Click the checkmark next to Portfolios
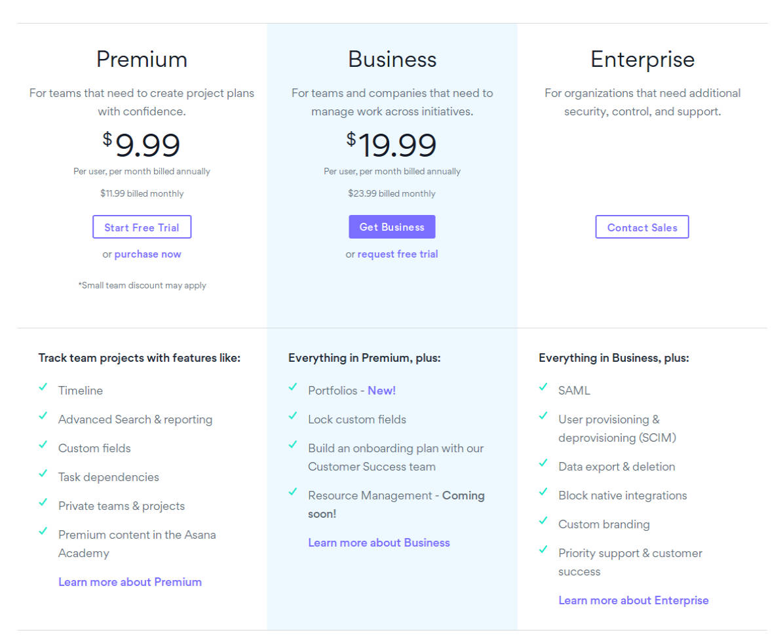Viewport: 783px width, 641px height. coord(293,388)
